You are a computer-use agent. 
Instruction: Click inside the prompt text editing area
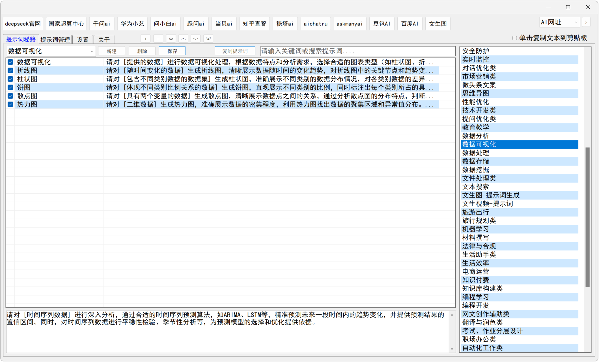tap(228, 331)
